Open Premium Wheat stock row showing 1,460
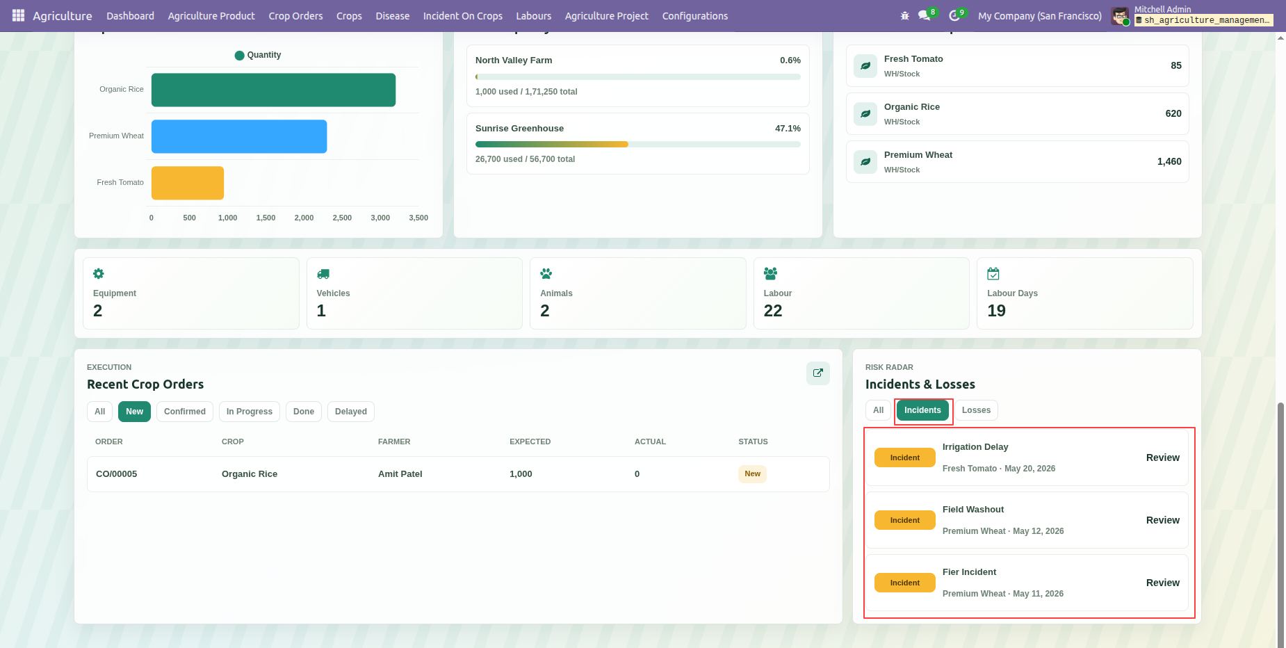This screenshot has width=1286, height=648. coord(1018,162)
